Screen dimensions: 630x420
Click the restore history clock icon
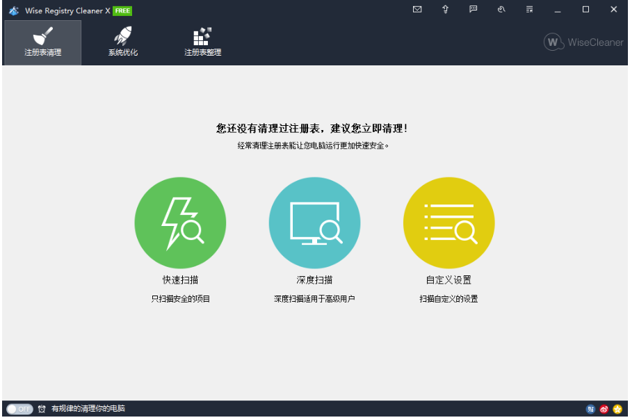click(501, 9)
